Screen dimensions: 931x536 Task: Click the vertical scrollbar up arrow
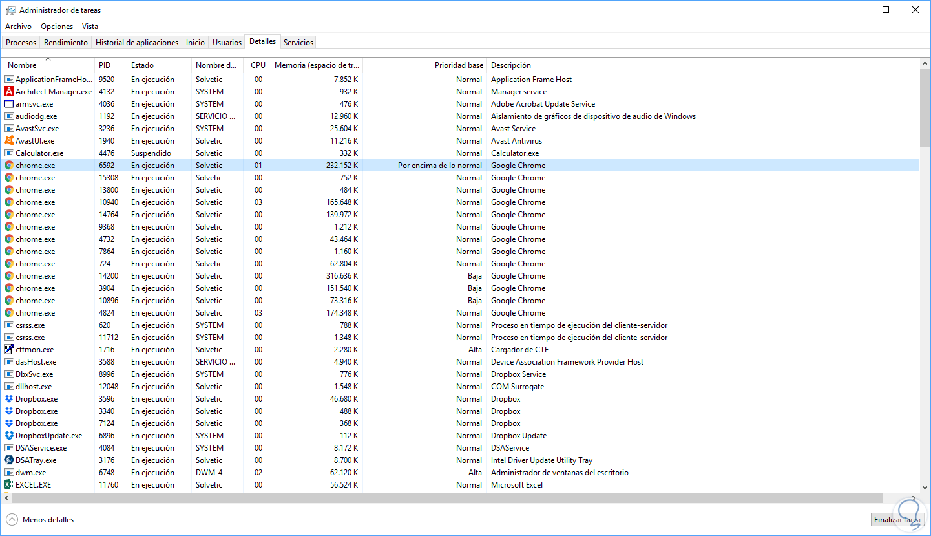pos(925,63)
